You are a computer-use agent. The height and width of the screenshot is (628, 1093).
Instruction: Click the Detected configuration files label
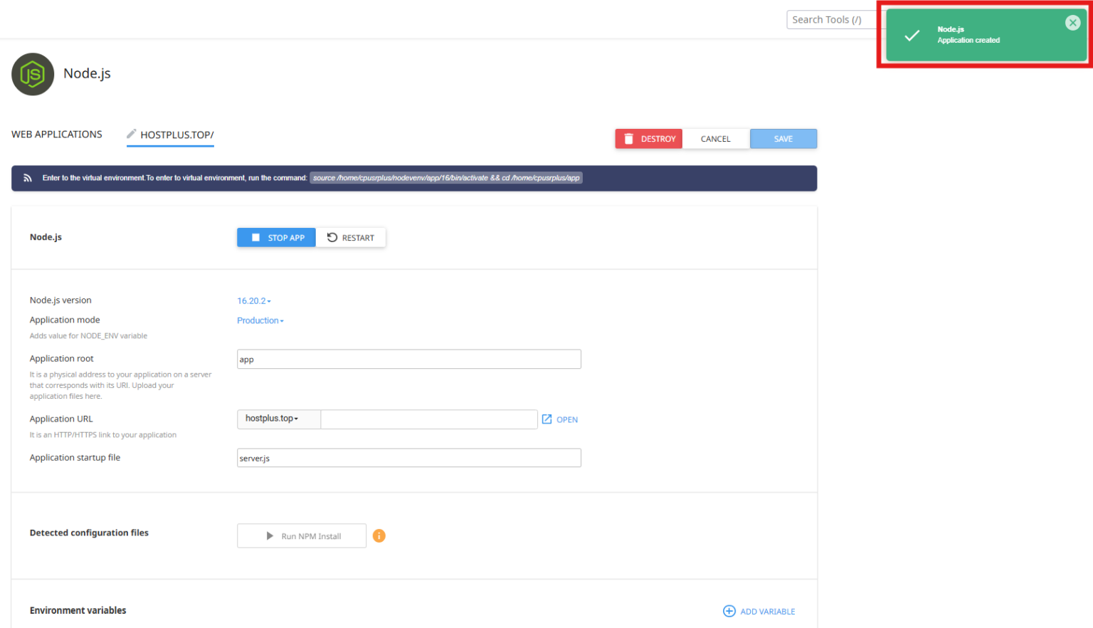(x=89, y=533)
